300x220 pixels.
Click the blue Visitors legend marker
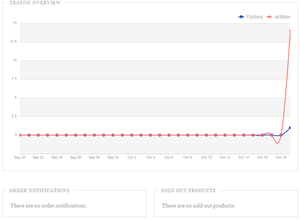click(x=241, y=16)
